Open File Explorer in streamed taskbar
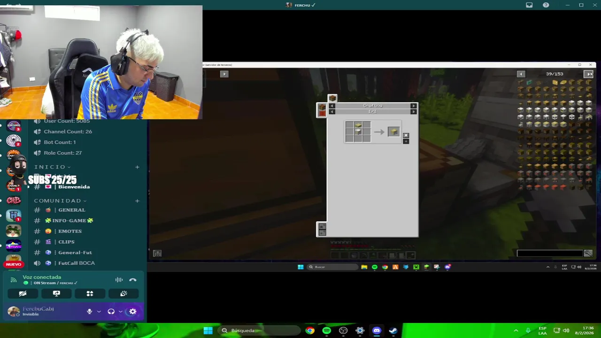The height and width of the screenshot is (338, 601). (x=364, y=267)
